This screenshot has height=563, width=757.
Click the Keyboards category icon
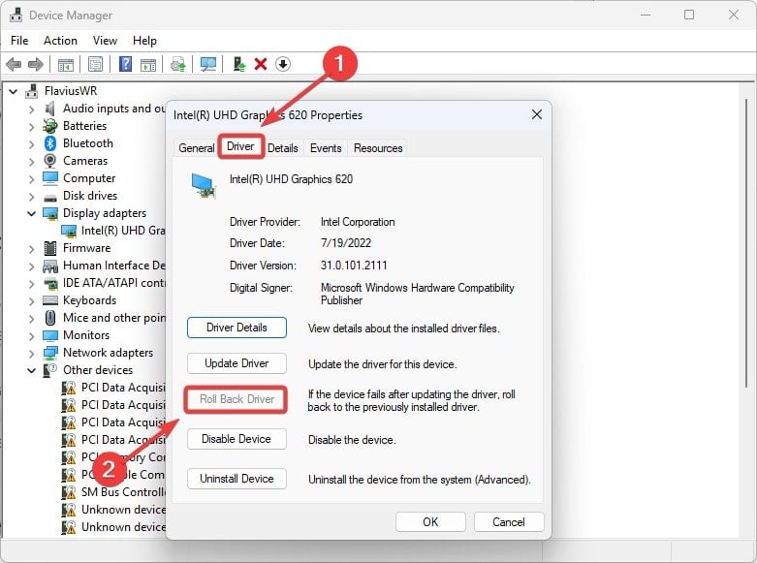(x=50, y=300)
